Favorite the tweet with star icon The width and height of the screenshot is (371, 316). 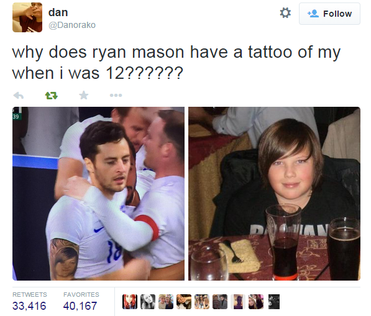point(84,95)
